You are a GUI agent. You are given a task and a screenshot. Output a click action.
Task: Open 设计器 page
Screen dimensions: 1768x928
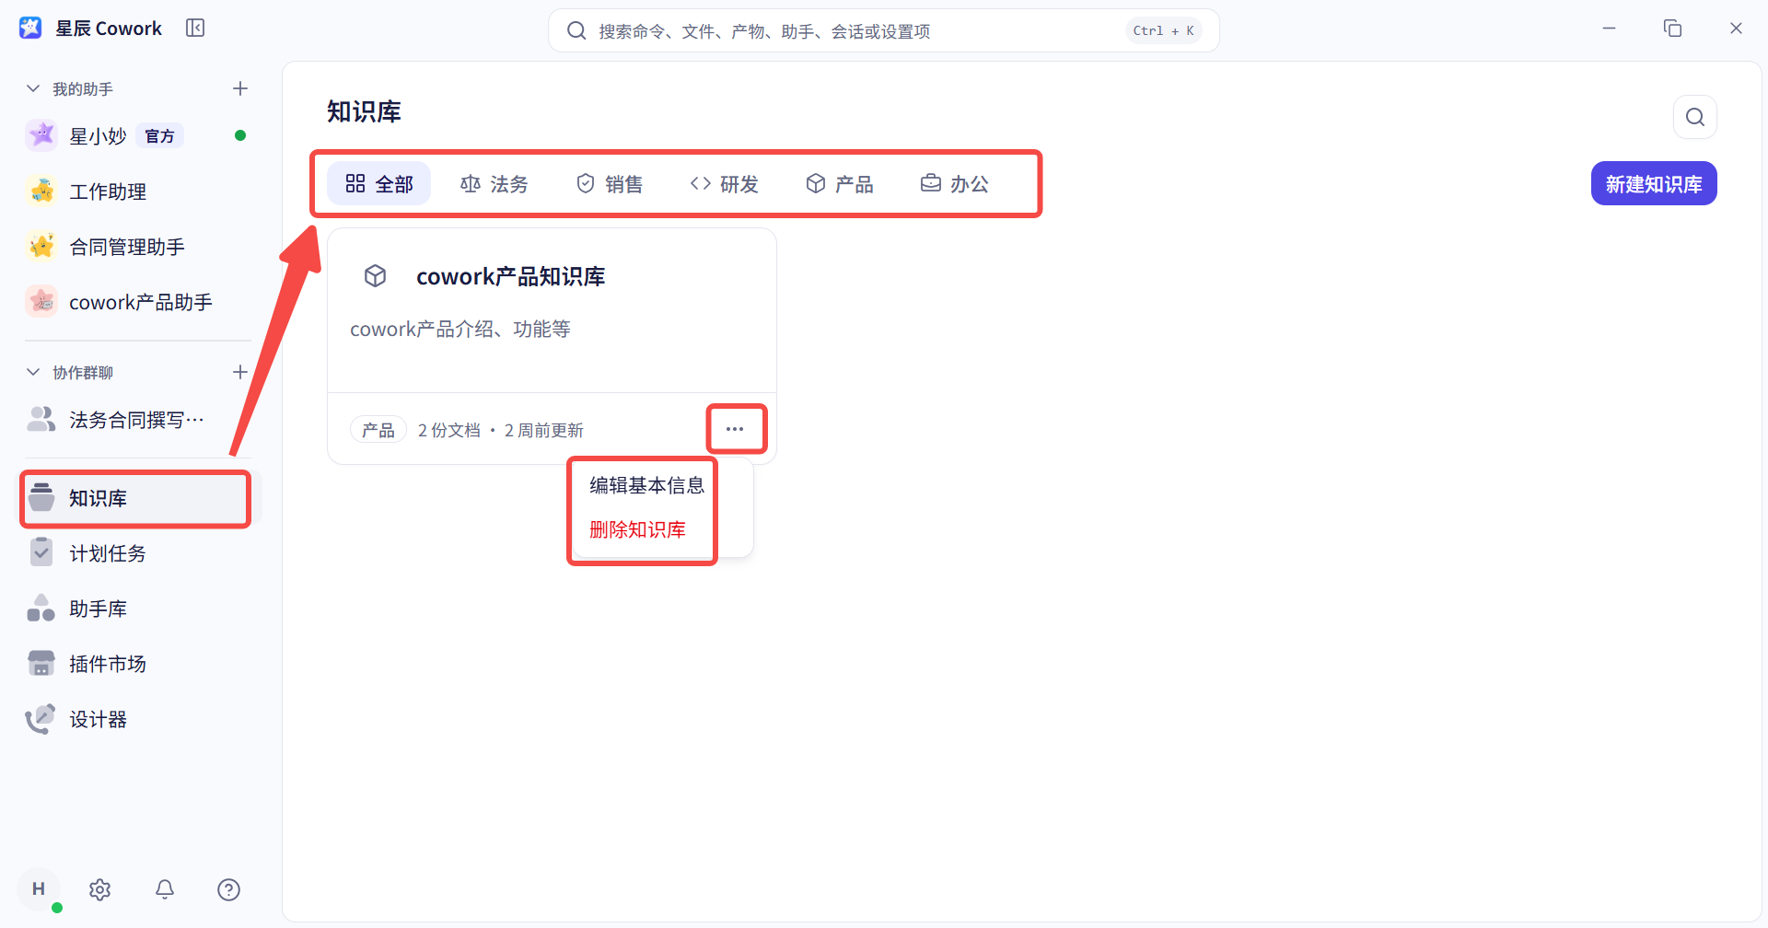(x=138, y=719)
